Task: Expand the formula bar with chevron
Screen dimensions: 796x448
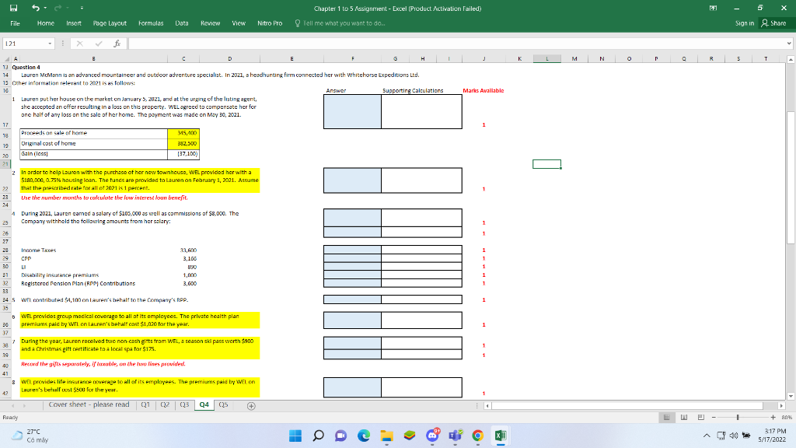Action: click(x=789, y=44)
